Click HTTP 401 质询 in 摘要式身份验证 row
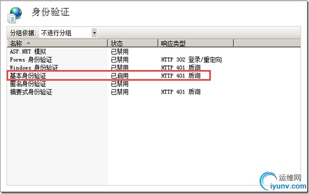The height and width of the screenshot is (194, 309). click(x=181, y=92)
